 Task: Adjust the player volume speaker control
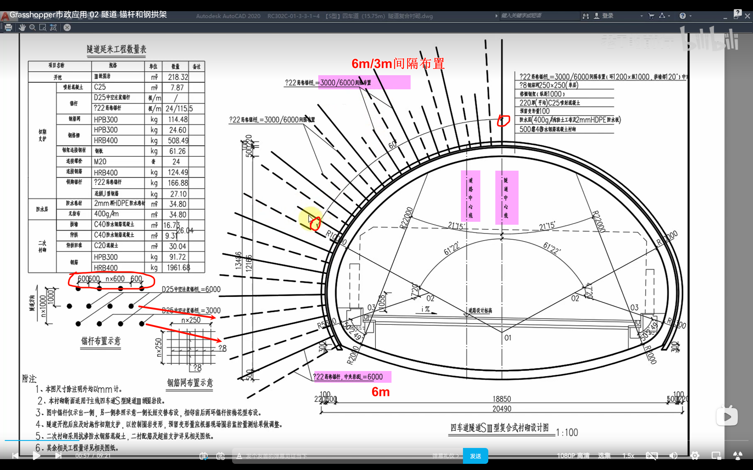(673, 456)
